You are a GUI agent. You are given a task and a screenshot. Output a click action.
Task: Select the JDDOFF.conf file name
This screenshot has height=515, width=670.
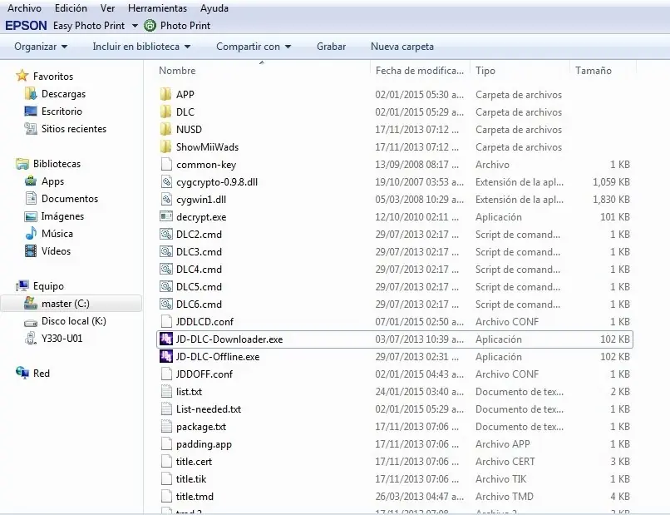(204, 374)
